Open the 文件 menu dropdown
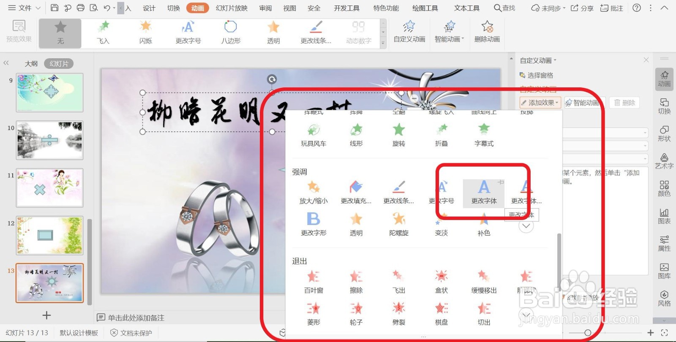Viewport: 676px width, 342px height. pos(24,8)
